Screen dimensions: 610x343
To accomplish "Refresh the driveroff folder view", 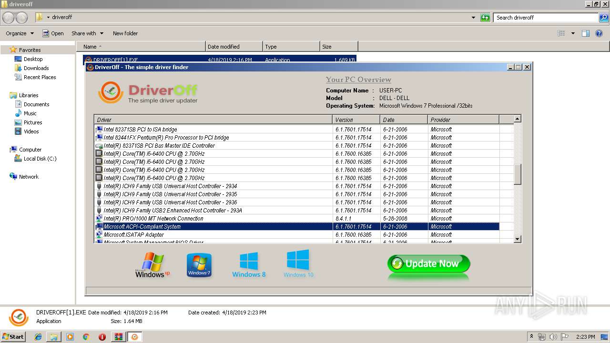I will pos(485,18).
